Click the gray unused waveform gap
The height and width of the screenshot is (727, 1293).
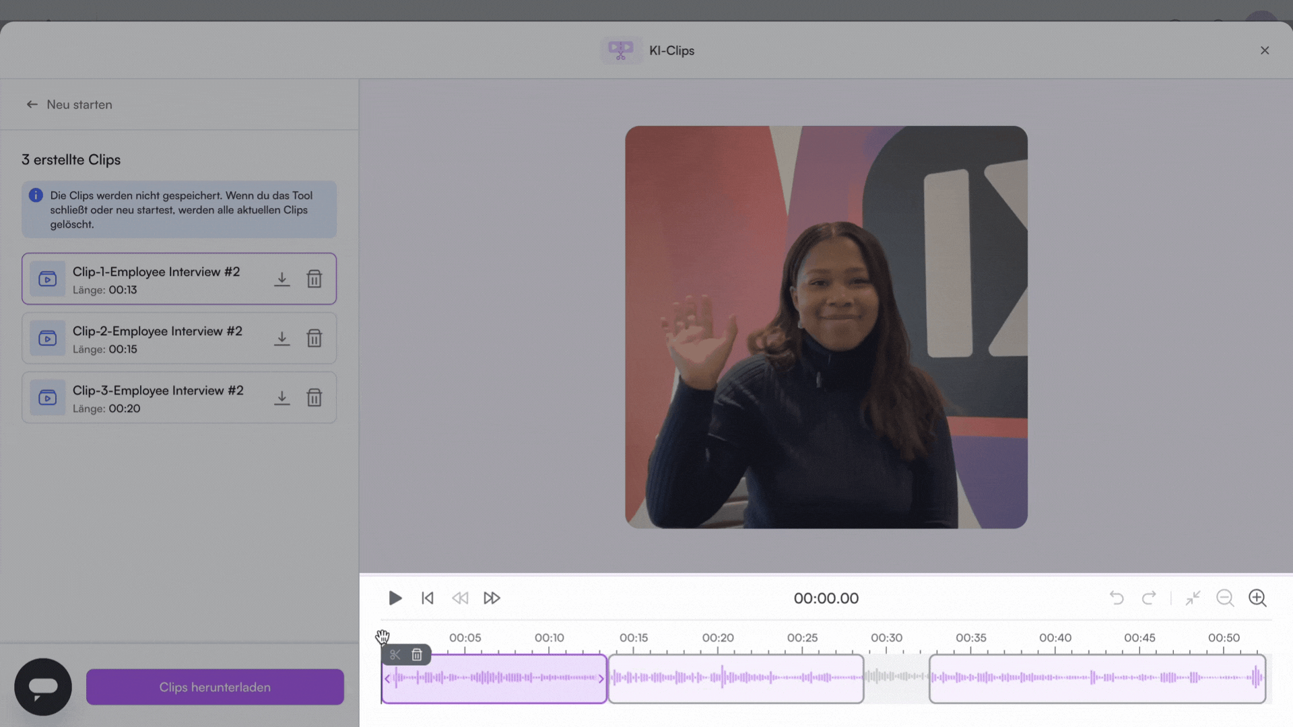(896, 679)
